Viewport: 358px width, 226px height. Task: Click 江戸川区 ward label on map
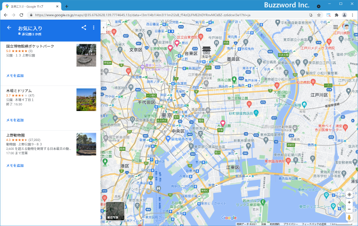click(x=319, y=95)
